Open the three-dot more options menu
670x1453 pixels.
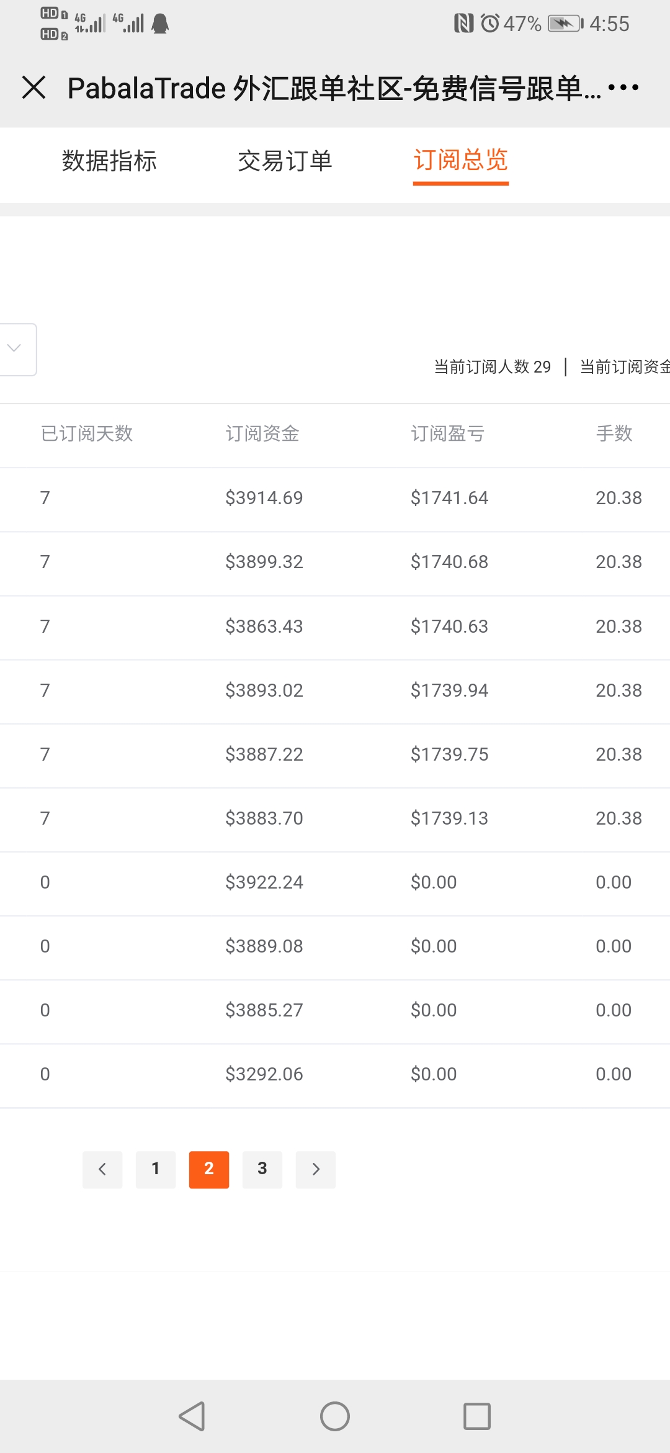pos(623,87)
